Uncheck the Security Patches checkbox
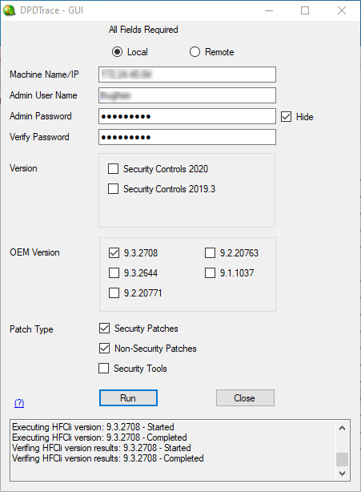This screenshot has height=492, width=361. 104,329
